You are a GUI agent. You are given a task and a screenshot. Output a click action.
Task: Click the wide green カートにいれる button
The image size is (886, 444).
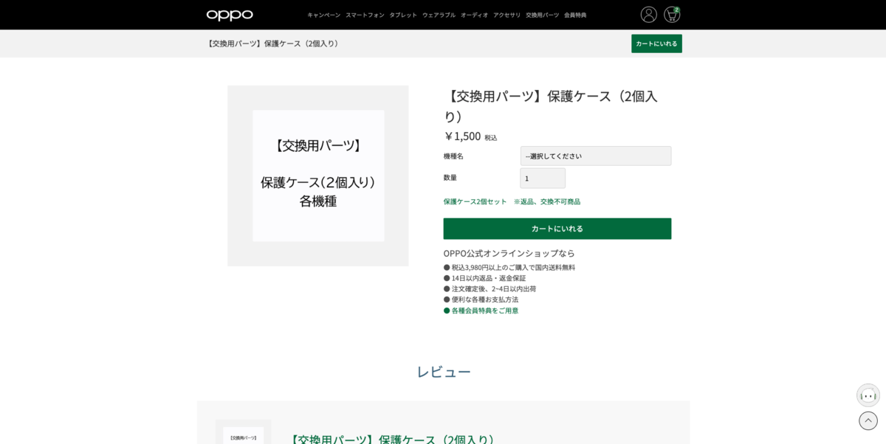557,229
